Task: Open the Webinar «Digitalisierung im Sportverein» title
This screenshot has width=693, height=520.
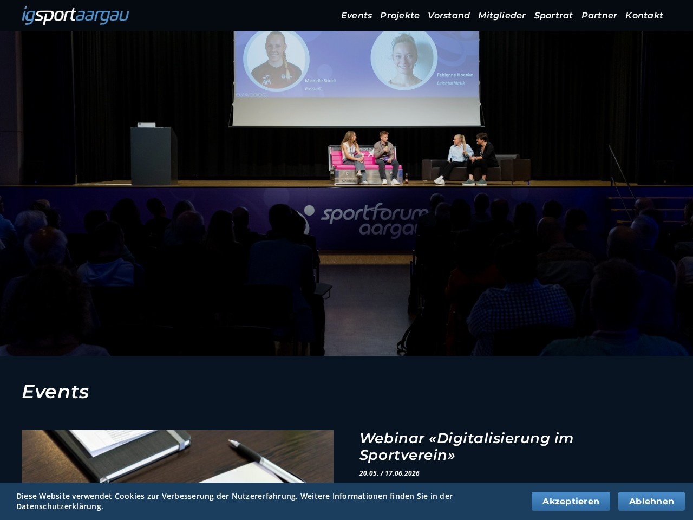Action: point(466,446)
